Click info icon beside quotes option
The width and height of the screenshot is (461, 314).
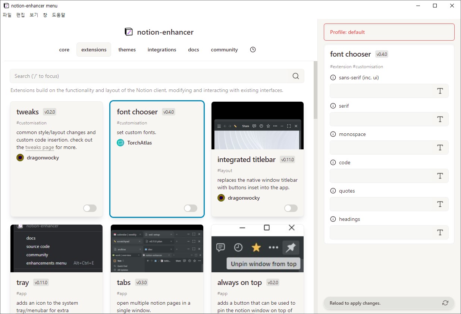click(333, 191)
